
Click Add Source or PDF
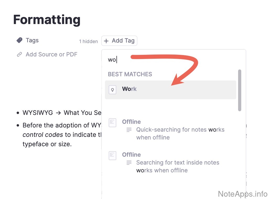pos(51,54)
